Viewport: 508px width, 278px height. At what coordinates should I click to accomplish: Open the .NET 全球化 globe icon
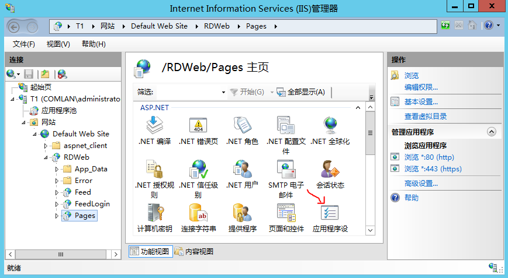(330, 125)
